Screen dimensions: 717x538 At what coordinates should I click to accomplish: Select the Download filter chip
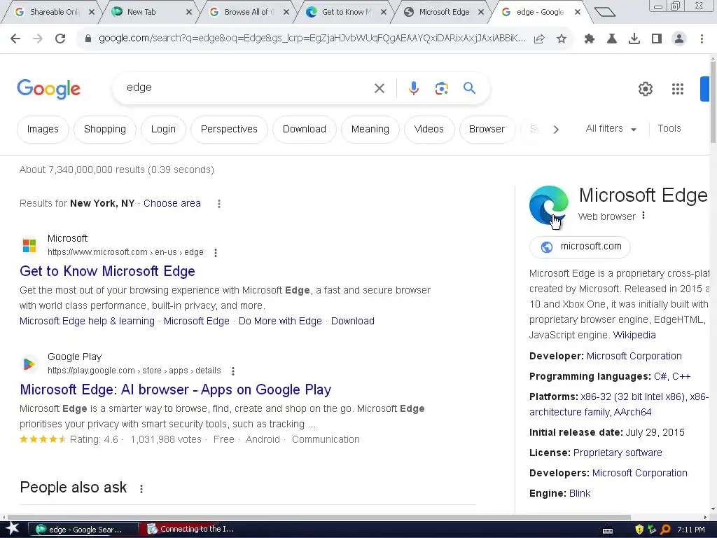[304, 130]
